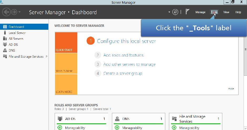
Task: Click the Dashboard grid icon
Action: click(x=5, y=27)
